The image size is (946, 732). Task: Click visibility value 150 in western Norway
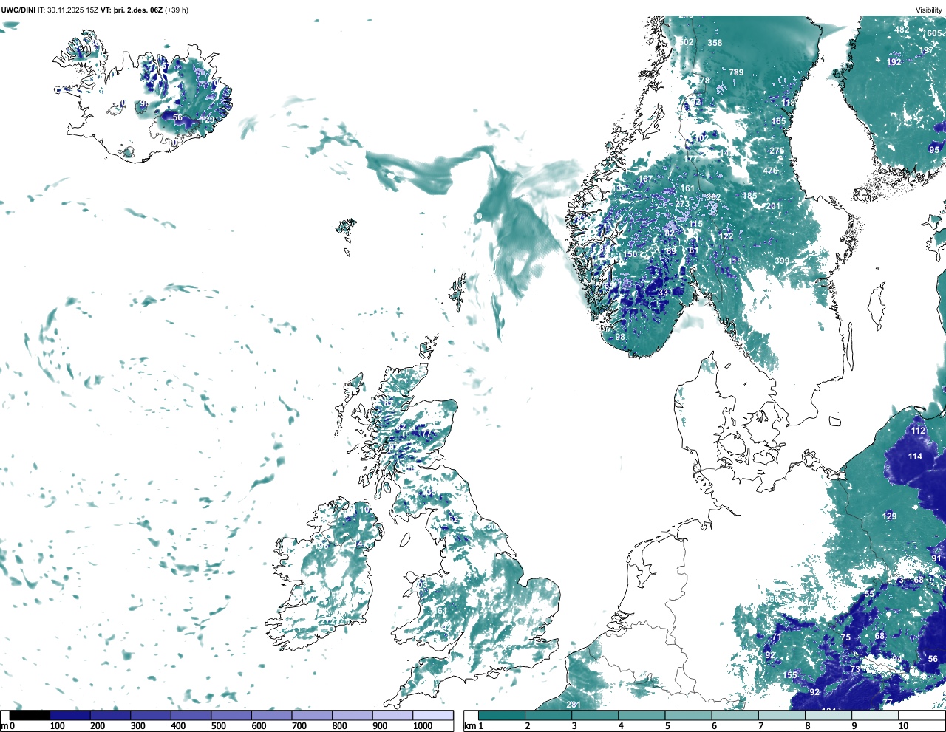click(x=630, y=255)
